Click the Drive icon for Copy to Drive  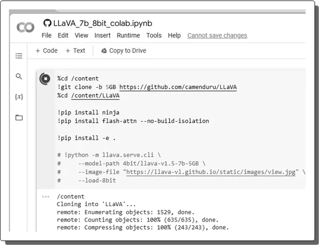[x=103, y=50]
